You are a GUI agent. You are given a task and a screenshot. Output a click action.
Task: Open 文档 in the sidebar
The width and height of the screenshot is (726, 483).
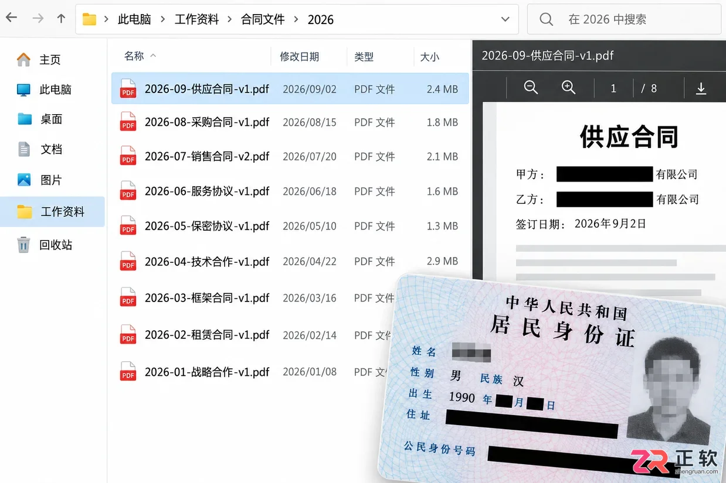click(51, 149)
